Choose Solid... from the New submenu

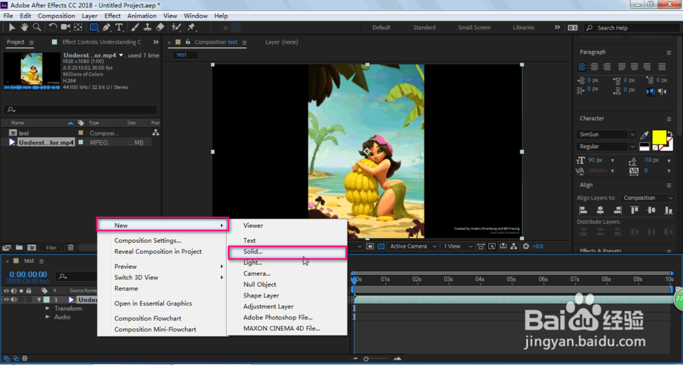tap(288, 252)
